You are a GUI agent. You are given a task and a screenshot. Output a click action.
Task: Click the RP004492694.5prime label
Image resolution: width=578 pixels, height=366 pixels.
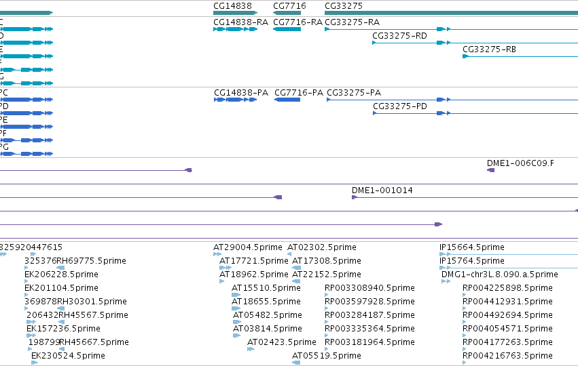(507, 315)
